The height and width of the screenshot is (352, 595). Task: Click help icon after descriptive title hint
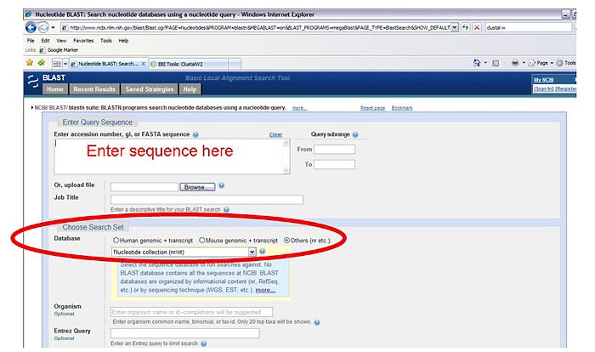point(227,210)
